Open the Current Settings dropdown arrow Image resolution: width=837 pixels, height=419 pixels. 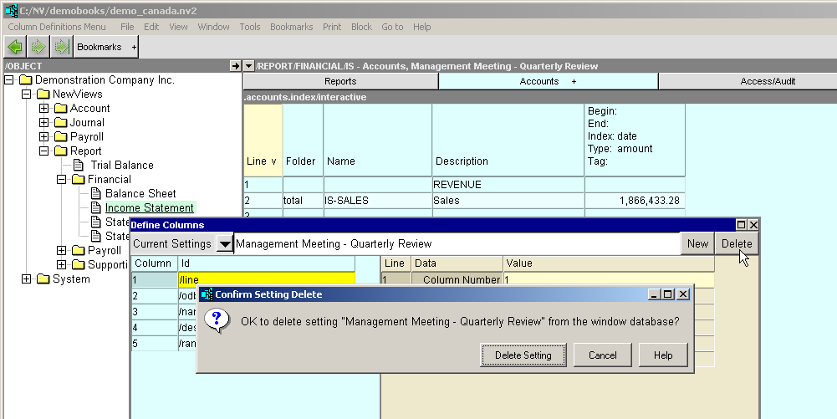pyautogui.click(x=224, y=243)
